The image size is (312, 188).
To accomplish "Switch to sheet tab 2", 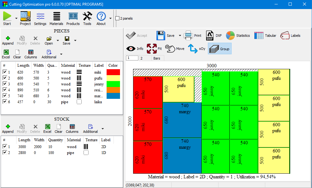I will (145, 58).
